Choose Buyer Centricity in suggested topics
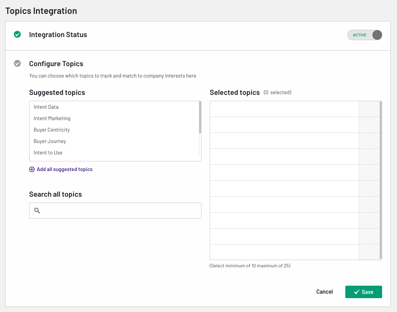 52,130
